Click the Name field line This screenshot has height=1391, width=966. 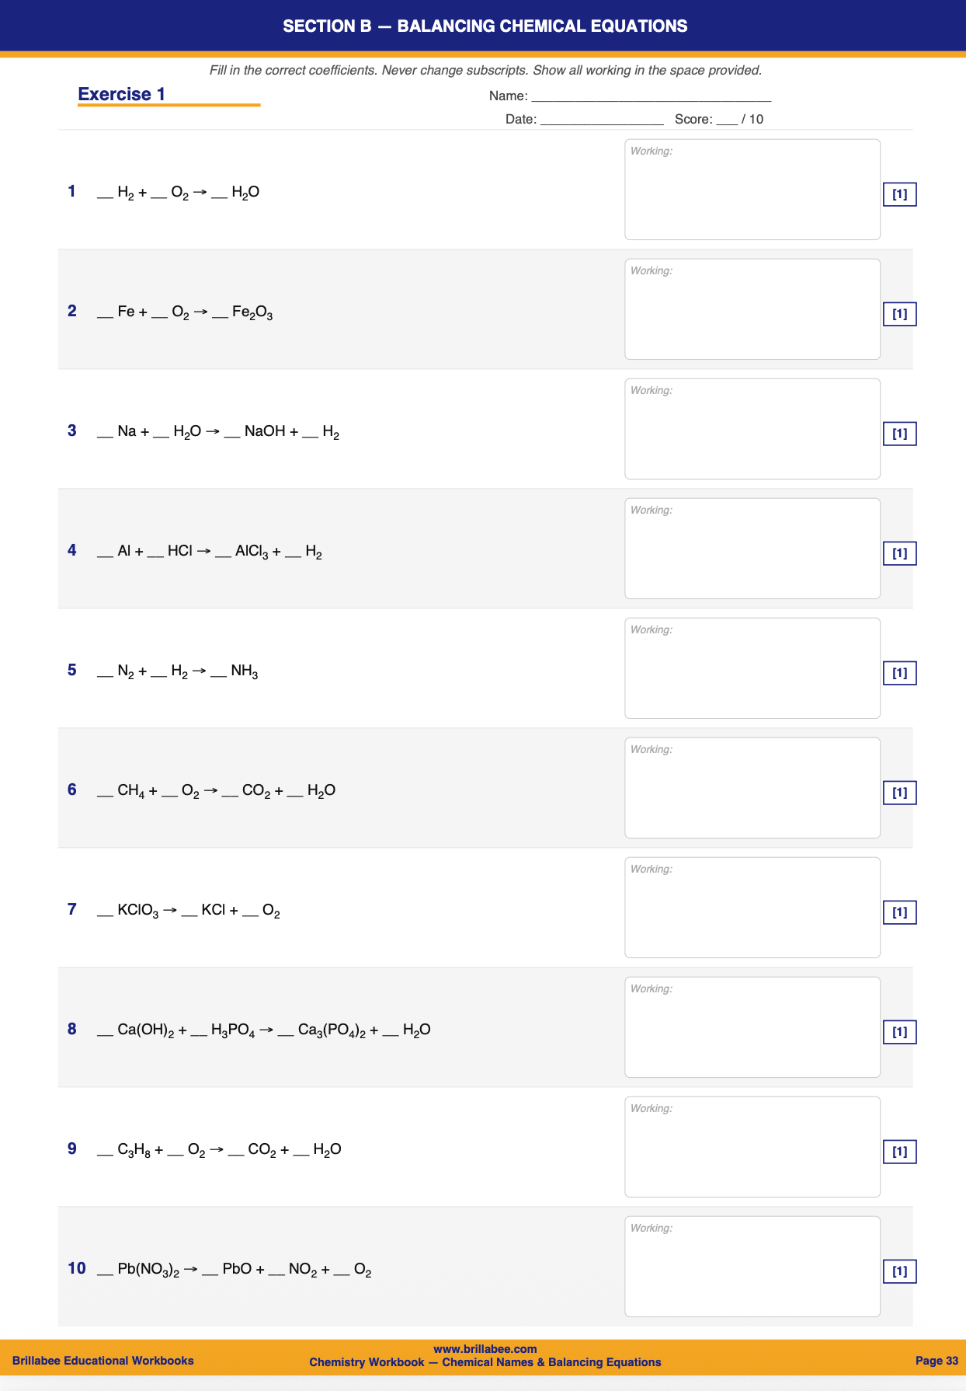651,97
